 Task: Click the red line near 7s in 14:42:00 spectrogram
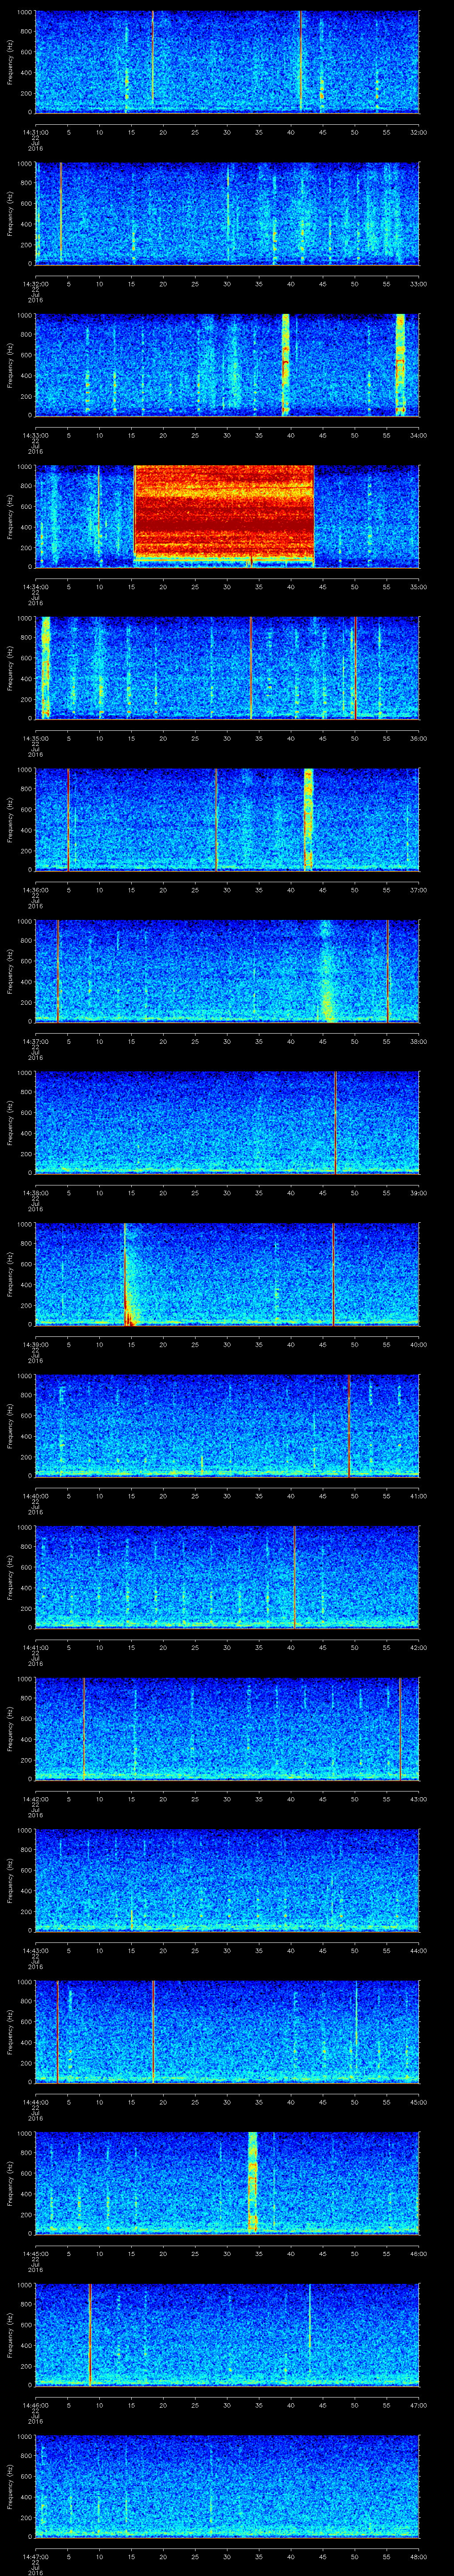(84, 1728)
